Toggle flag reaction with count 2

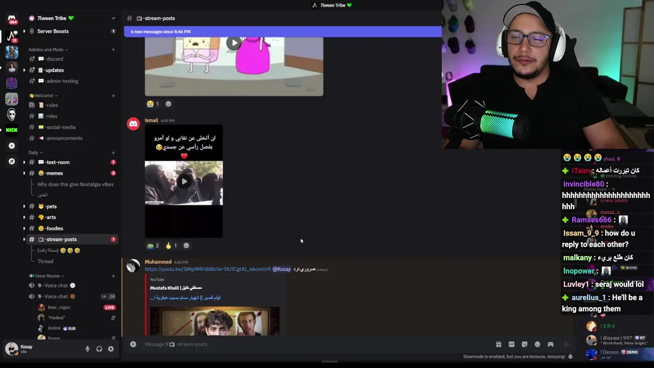coord(153,246)
